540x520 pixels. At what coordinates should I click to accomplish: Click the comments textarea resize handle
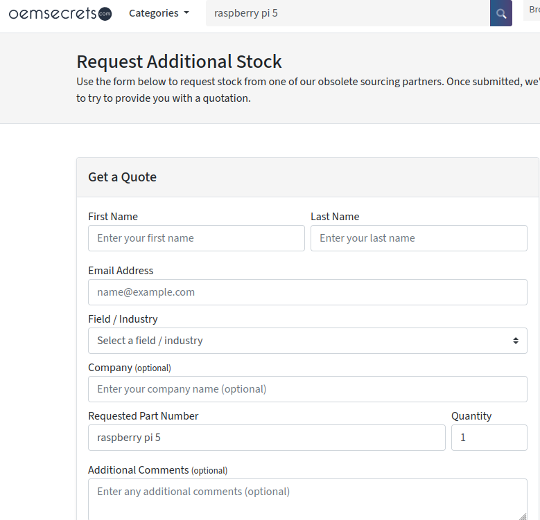click(x=523, y=517)
